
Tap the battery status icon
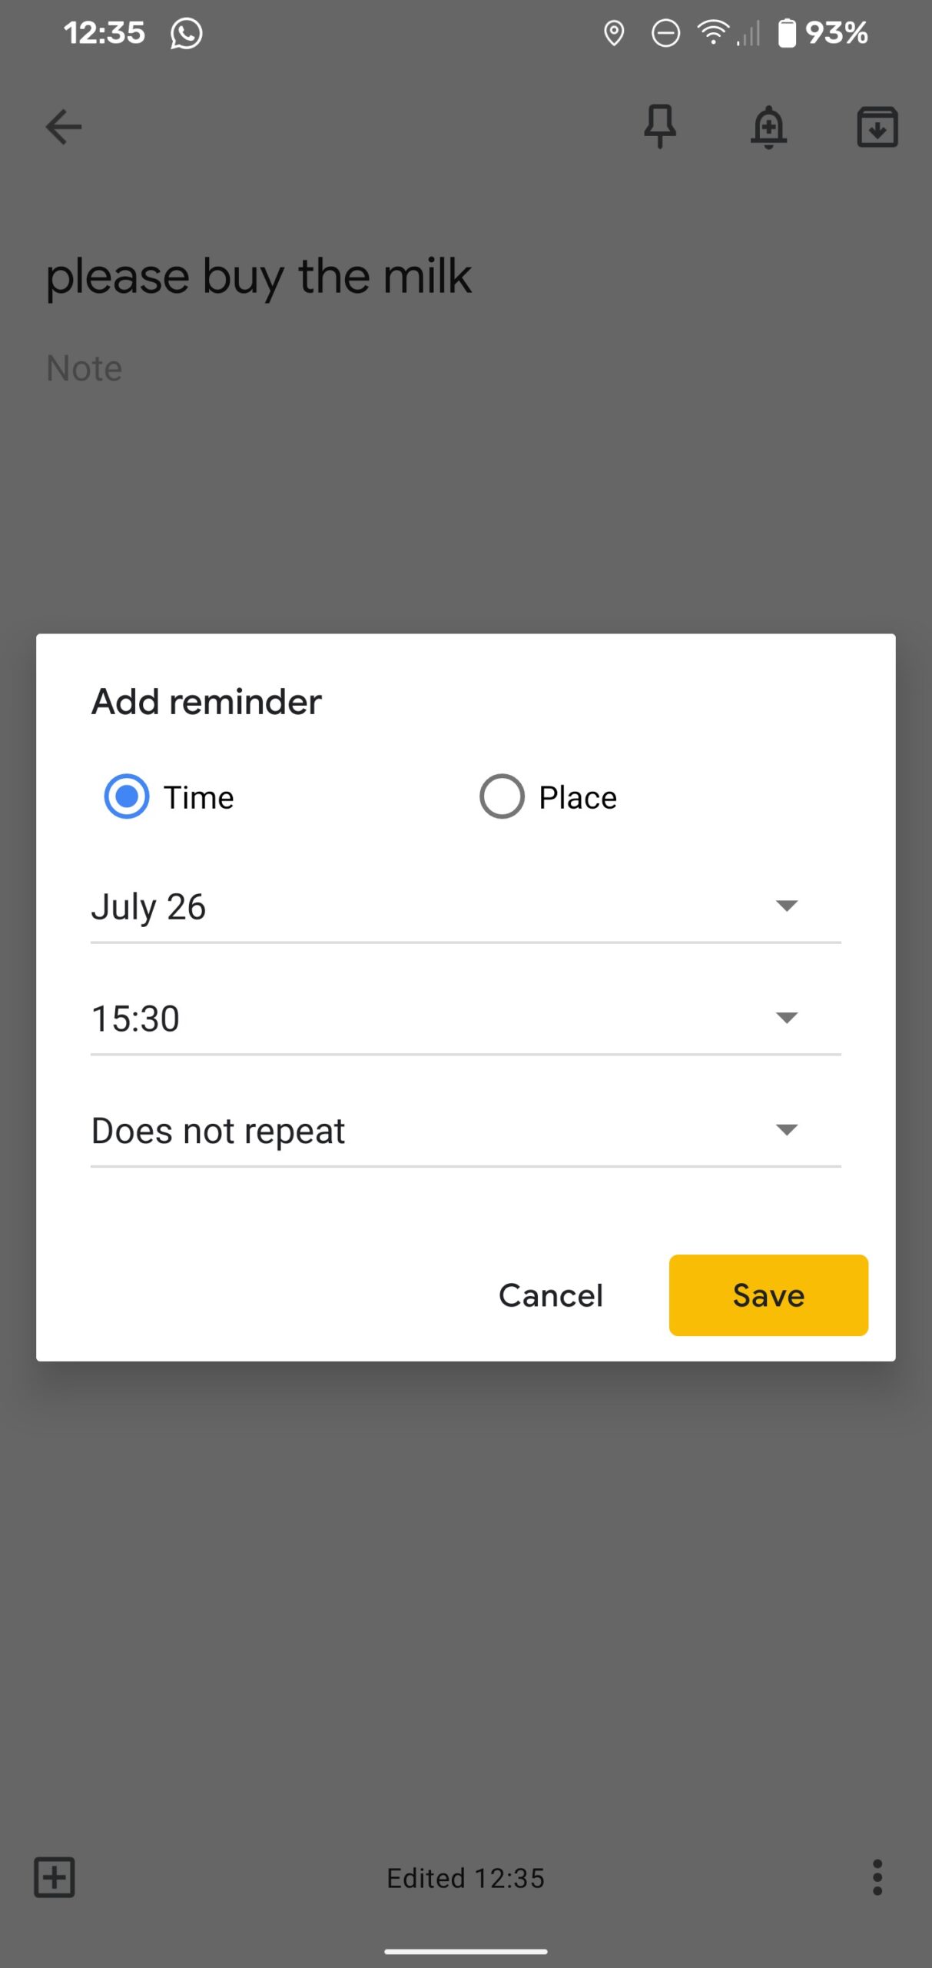[x=787, y=33]
